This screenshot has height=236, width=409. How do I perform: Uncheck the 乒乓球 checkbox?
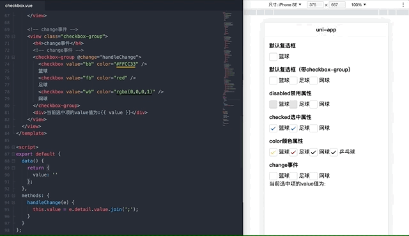tap(334, 152)
